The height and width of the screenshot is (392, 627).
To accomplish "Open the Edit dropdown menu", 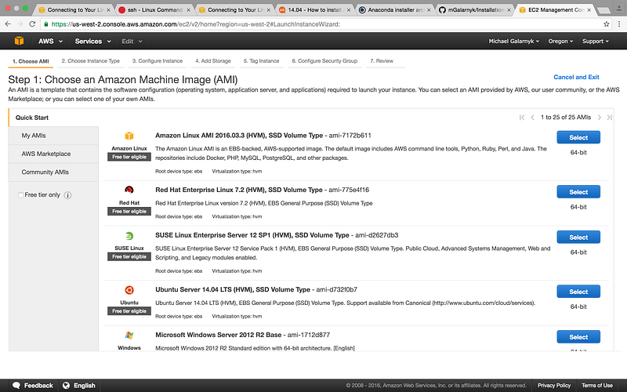I will tap(132, 42).
